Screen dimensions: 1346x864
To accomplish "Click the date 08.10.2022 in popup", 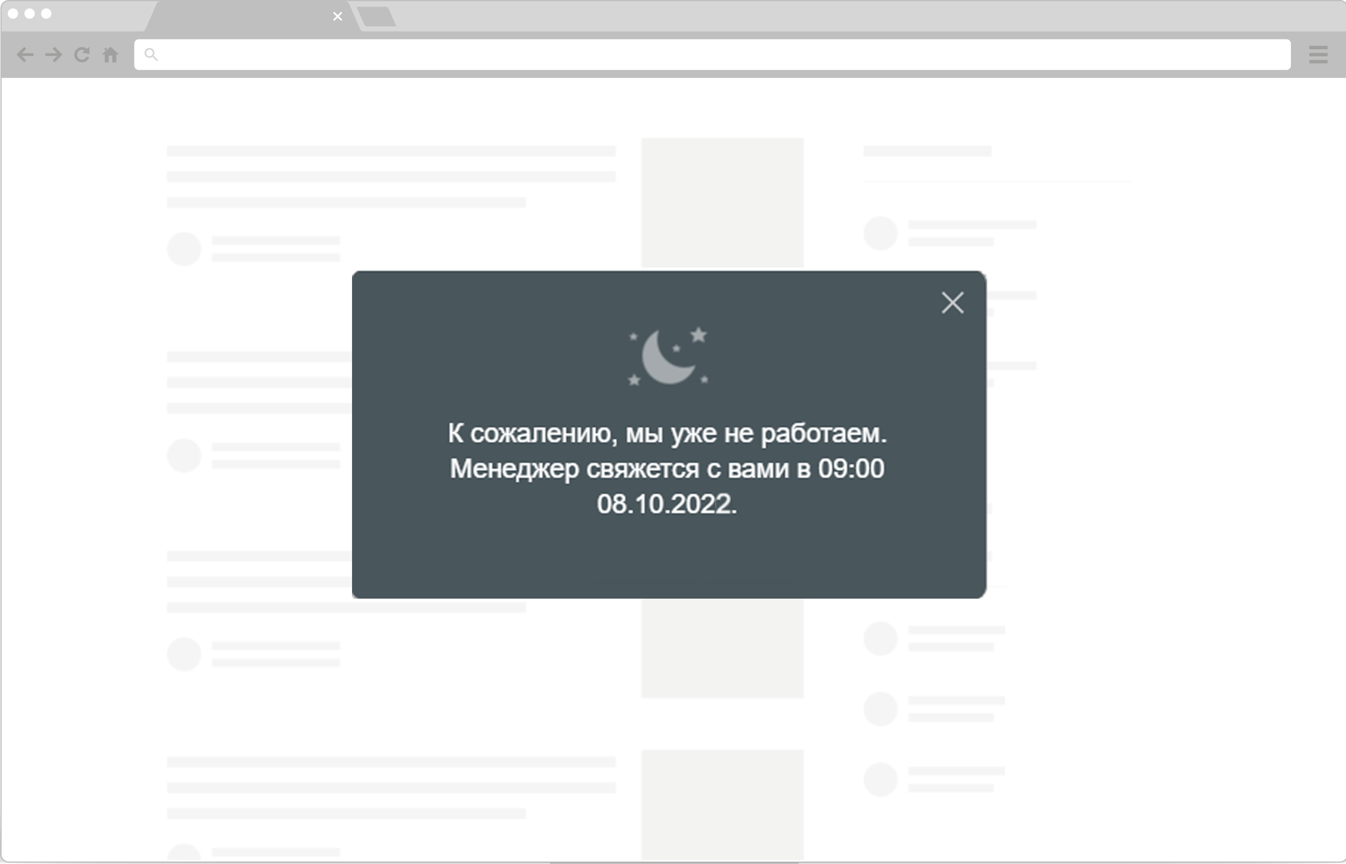I will click(x=667, y=505).
